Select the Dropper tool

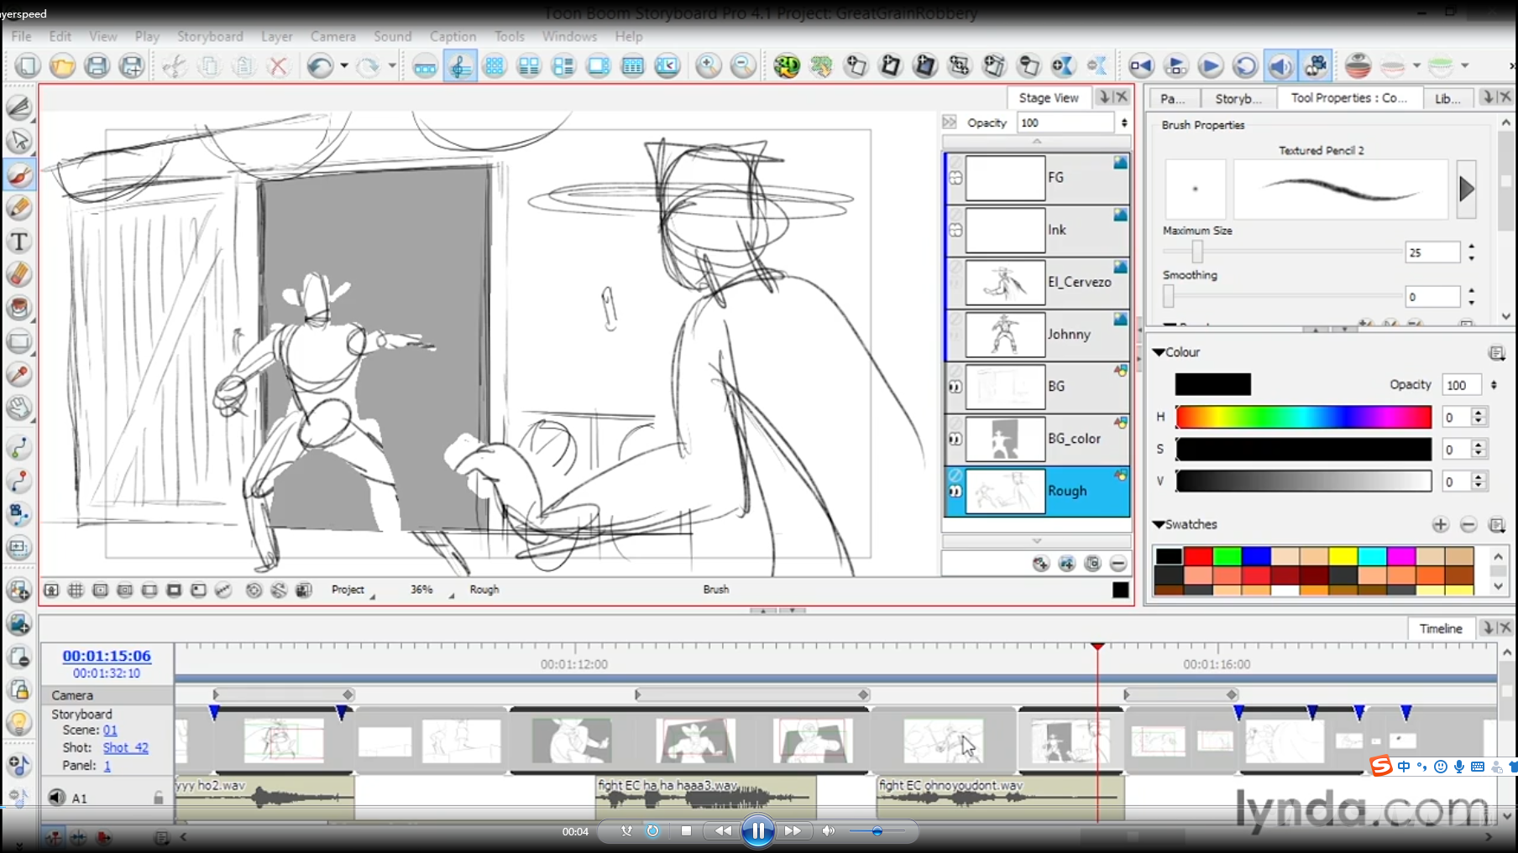point(19,374)
